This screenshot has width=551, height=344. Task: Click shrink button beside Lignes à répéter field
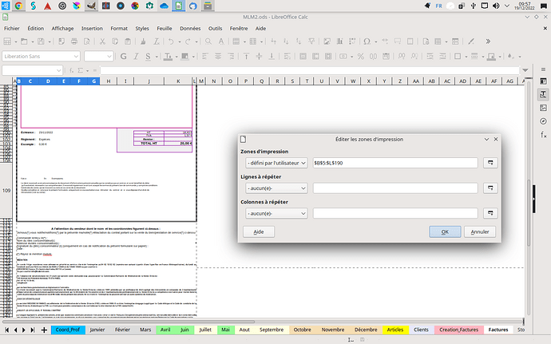[x=490, y=188]
